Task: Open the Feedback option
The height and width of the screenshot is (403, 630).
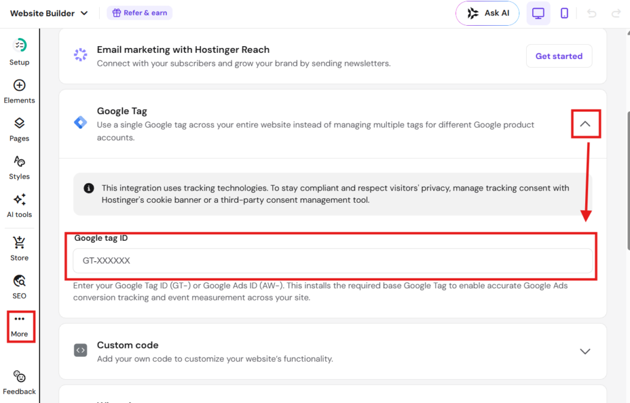Action: 19,383
